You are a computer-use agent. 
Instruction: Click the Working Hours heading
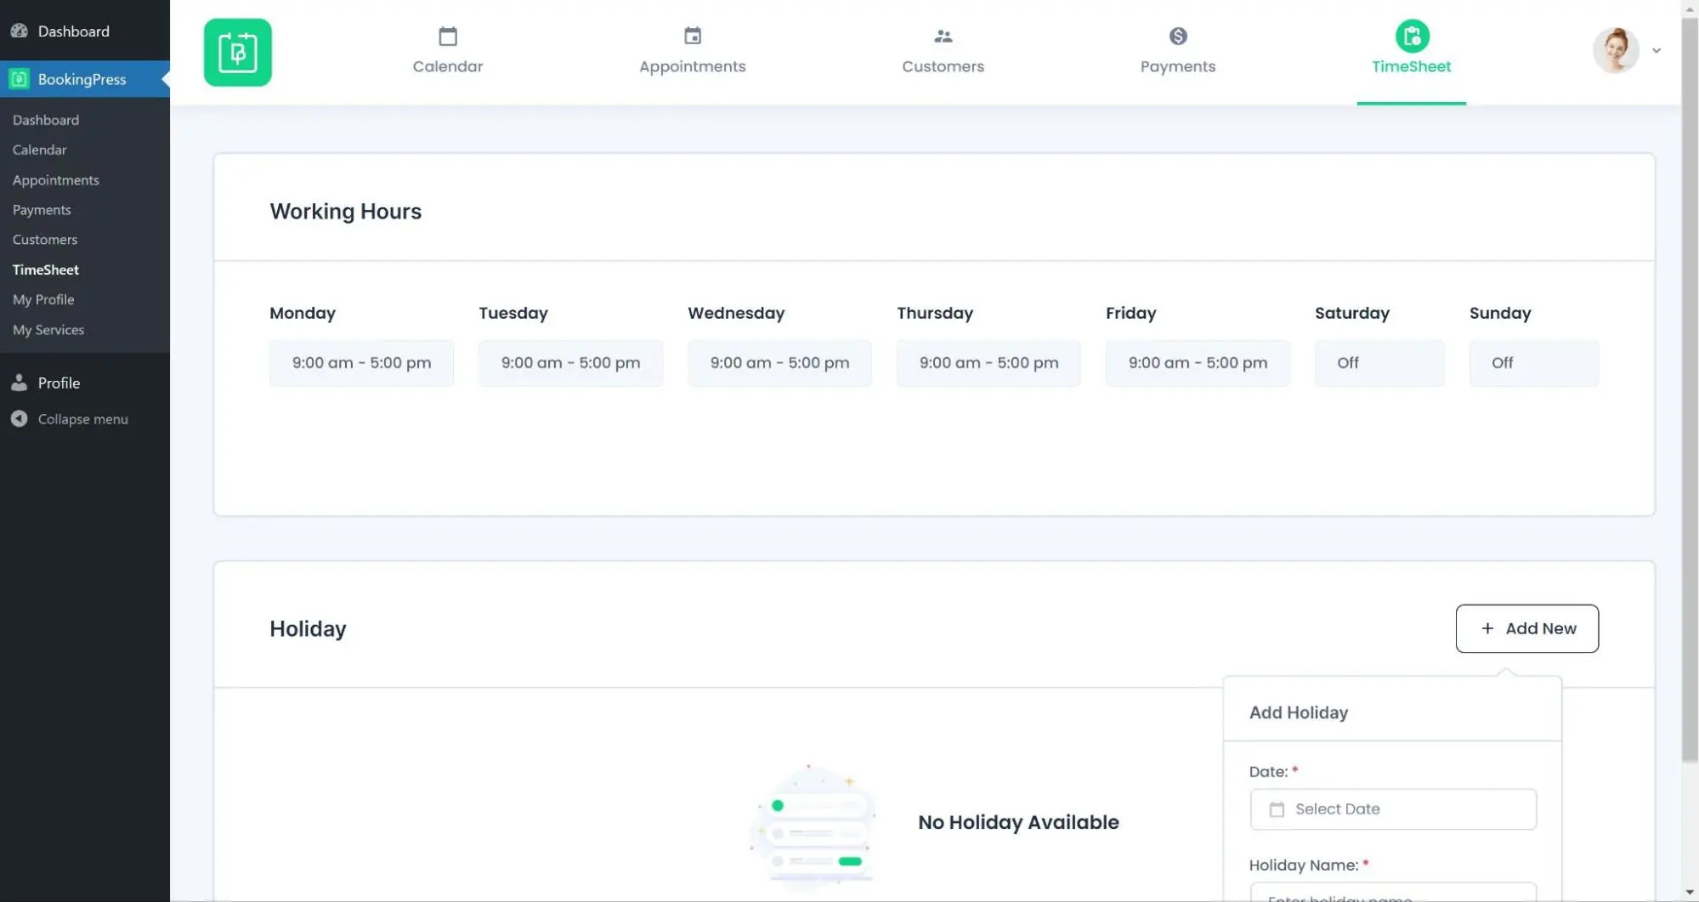coord(345,211)
